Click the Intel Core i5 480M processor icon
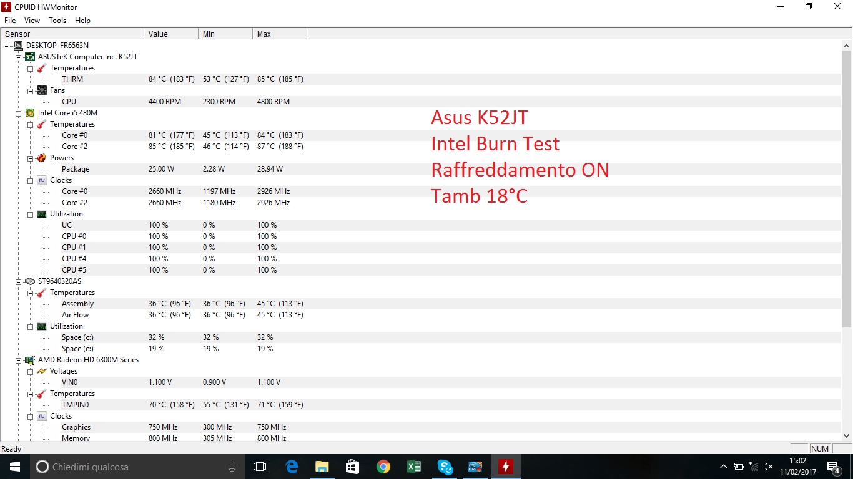Viewport: 853px width, 479px height. pos(30,113)
